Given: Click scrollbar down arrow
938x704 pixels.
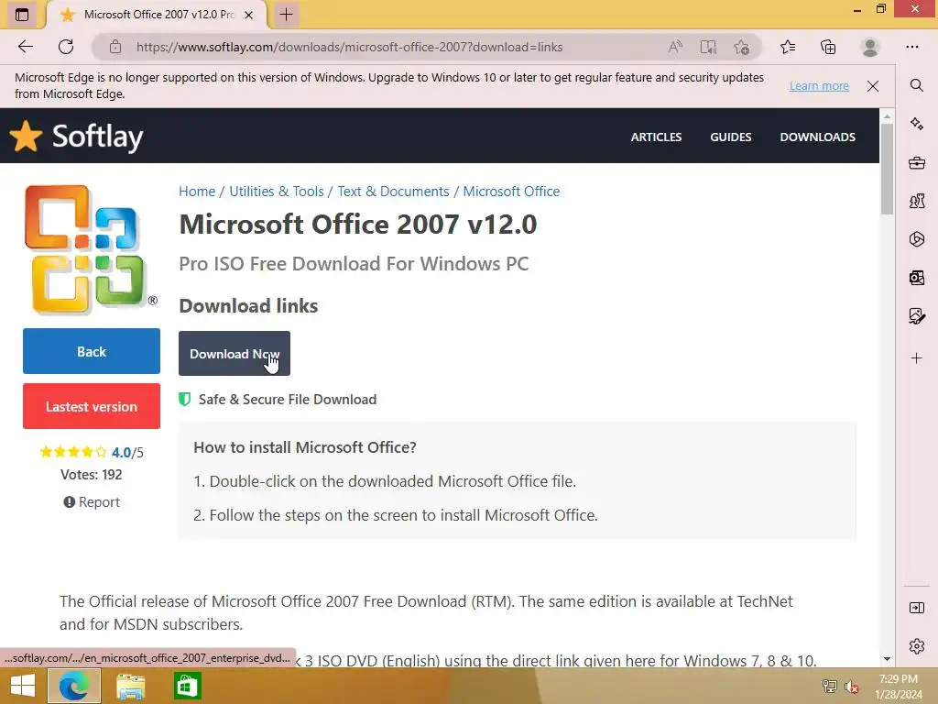Looking at the screenshot, I should coord(887,659).
